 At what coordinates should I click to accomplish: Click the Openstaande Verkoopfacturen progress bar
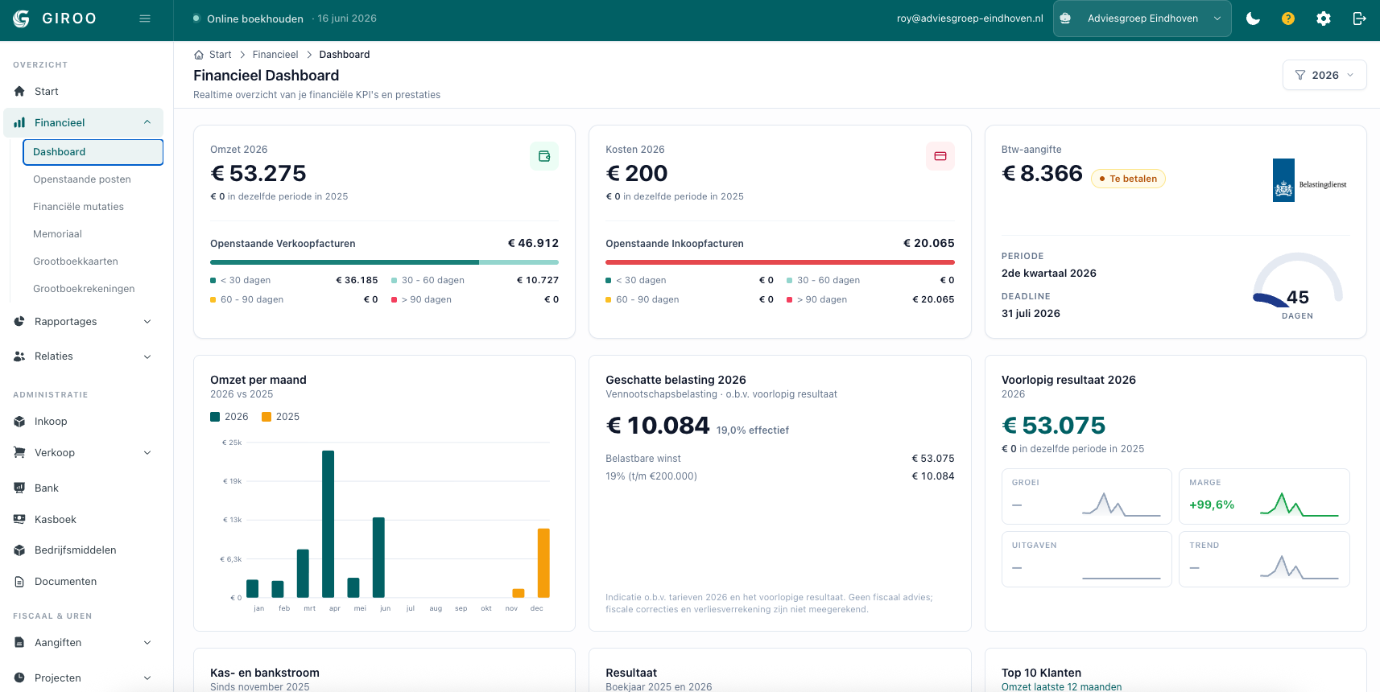pyautogui.click(x=384, y=262)
